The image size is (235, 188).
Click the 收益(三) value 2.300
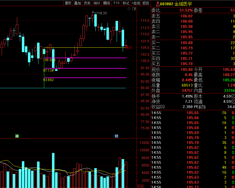coord(188,107)
